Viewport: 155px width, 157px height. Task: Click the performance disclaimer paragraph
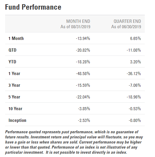pos(74,142)
